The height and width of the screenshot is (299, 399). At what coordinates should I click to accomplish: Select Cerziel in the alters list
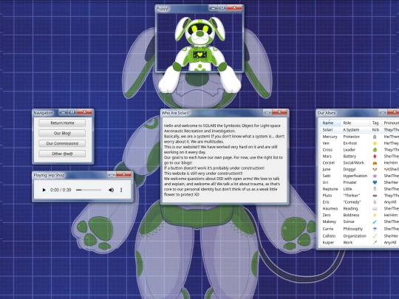pyautogui.click(x=329, y=163)
